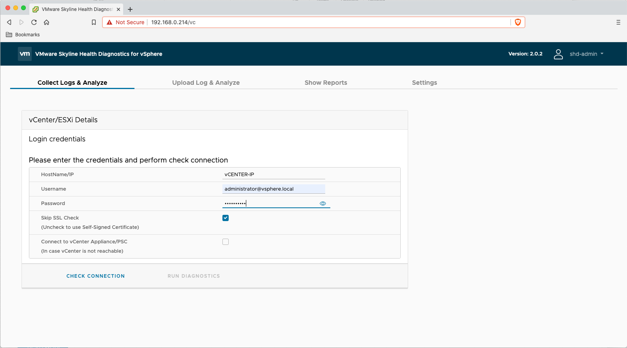Go to the browser home icon
This screenshot has height=348, width=627.
coord(47,22)
